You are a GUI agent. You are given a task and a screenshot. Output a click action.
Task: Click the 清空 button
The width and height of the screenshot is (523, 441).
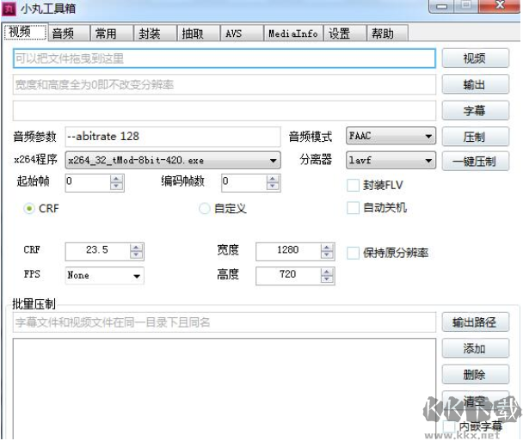[476, 401]
